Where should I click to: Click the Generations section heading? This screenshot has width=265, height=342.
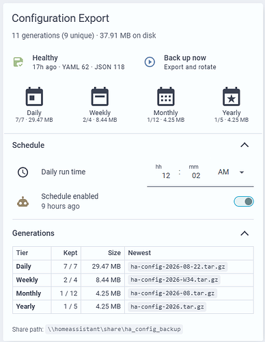(33, 233)
